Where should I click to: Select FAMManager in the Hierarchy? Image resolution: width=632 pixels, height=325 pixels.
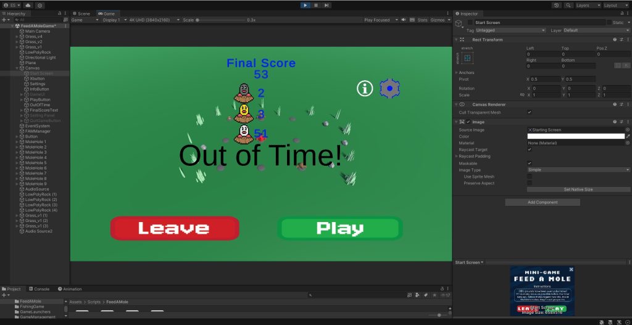point(38,131)
